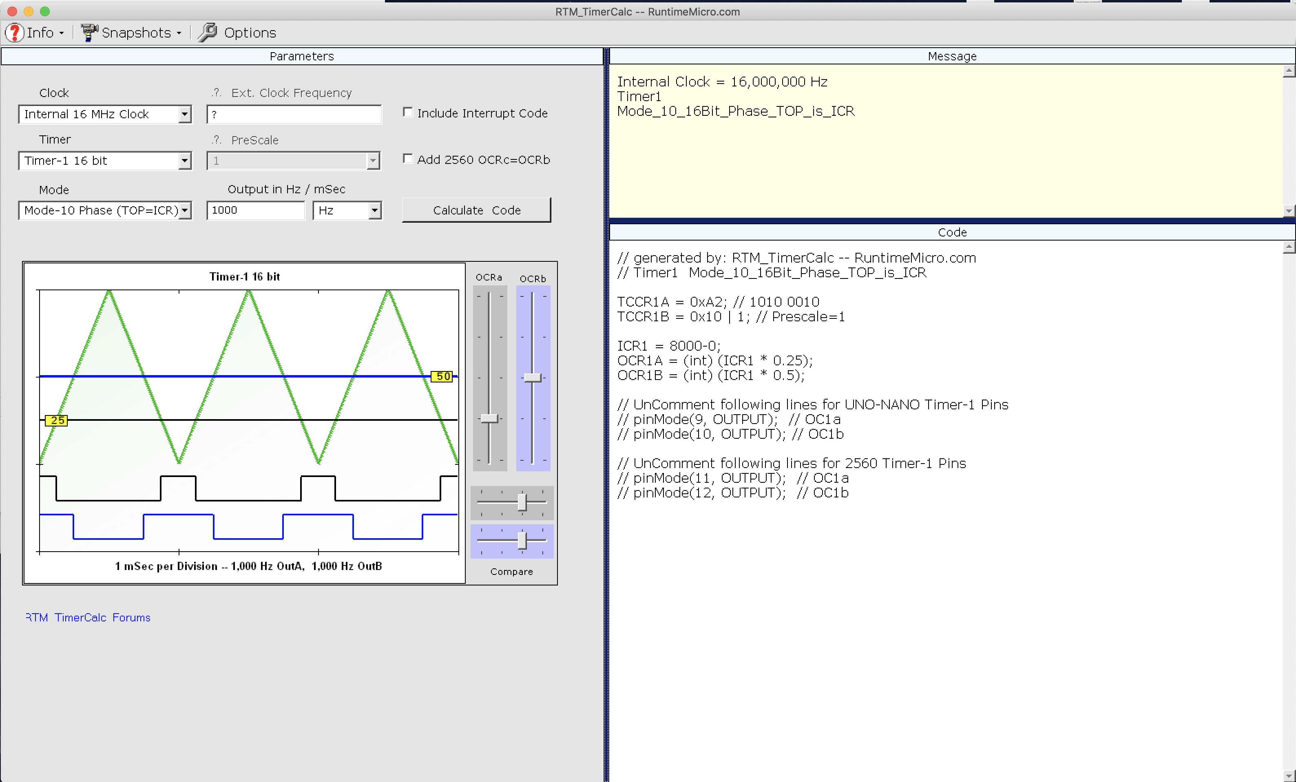This screenshot has height=782, width=1296.
Task: Click the help icon beside Ext. Clock Frequency
Action: (216, 93)
